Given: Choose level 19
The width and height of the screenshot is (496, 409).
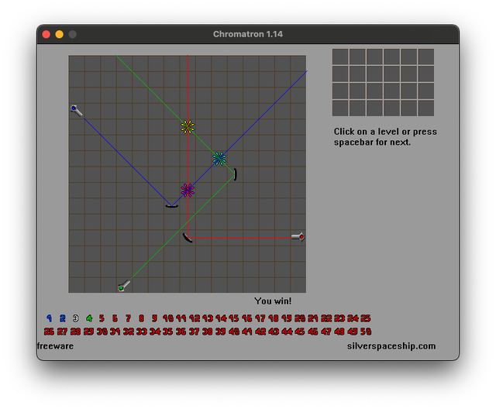Looking at the screenshot, I should point(287,318).
